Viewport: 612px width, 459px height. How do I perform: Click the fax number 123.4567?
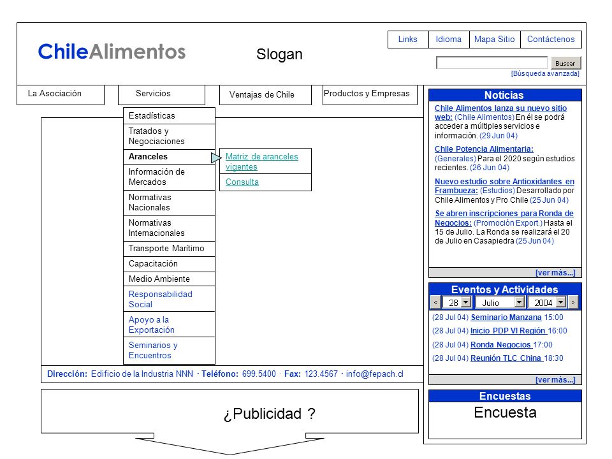click(x=321, y=374)
